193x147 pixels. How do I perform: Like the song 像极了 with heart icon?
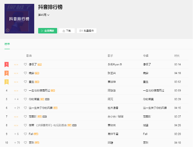point(25,64)
